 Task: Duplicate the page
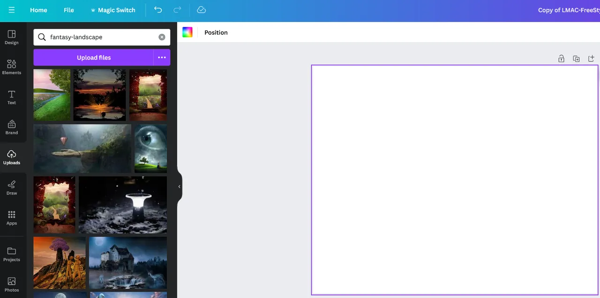(576, 59)
